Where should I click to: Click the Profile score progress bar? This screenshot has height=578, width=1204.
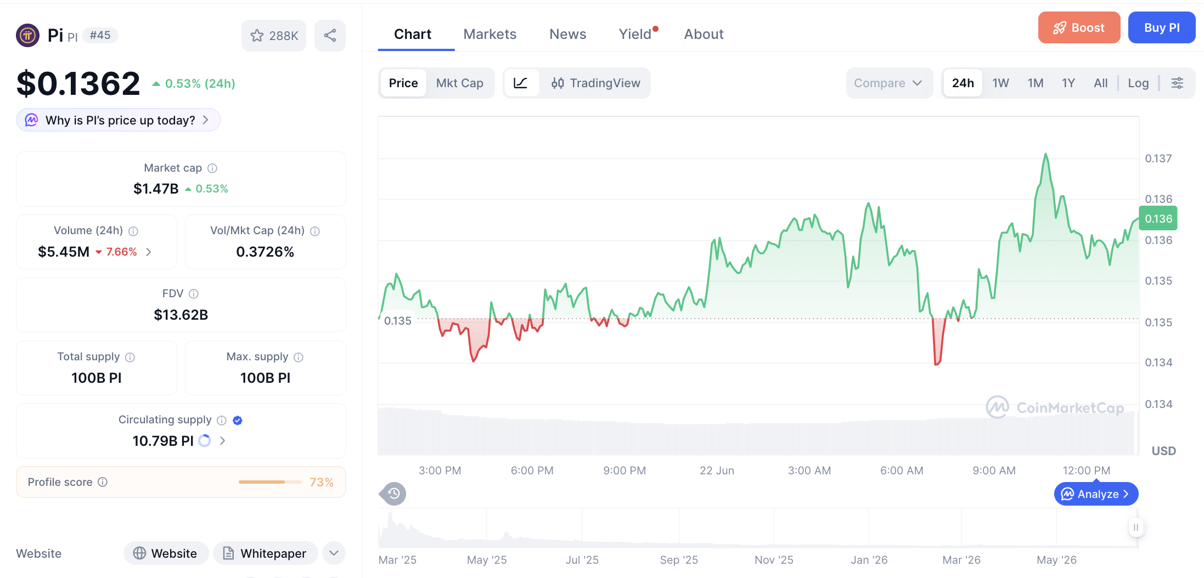[270, 482]
